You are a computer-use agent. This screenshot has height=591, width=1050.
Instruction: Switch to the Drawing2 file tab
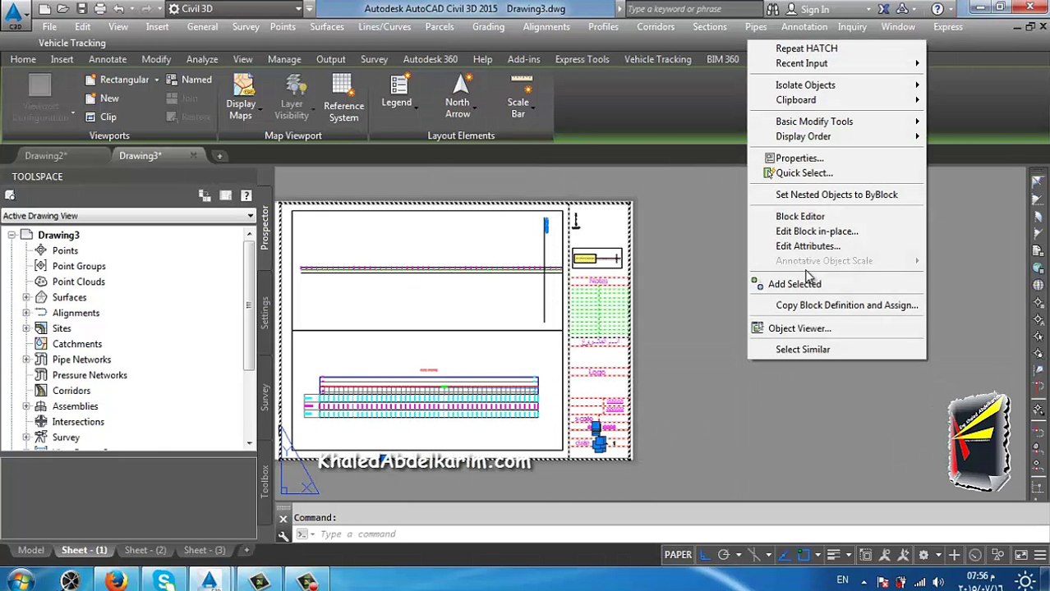pos(46,156)
